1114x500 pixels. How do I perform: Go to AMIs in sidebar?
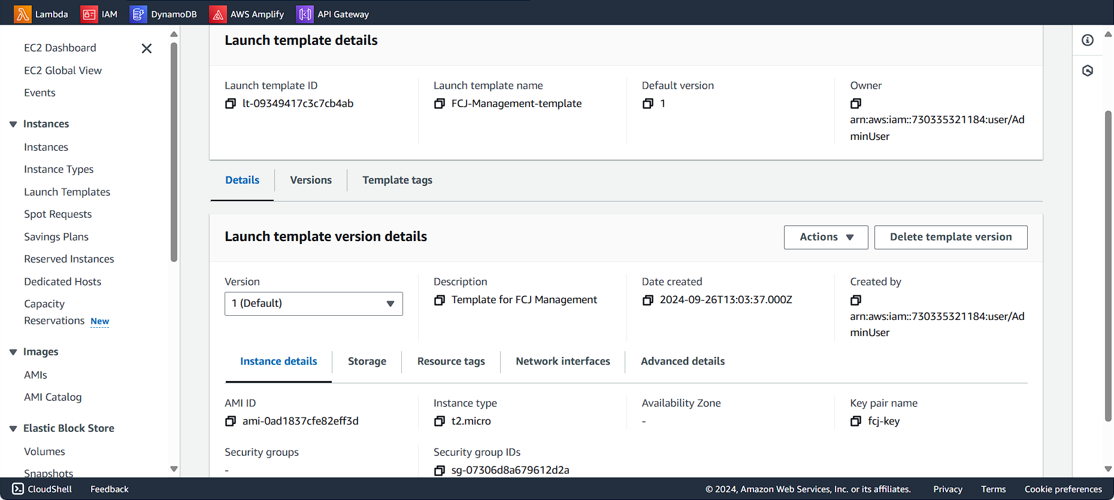pyautogui.click(x=35, y=375)
